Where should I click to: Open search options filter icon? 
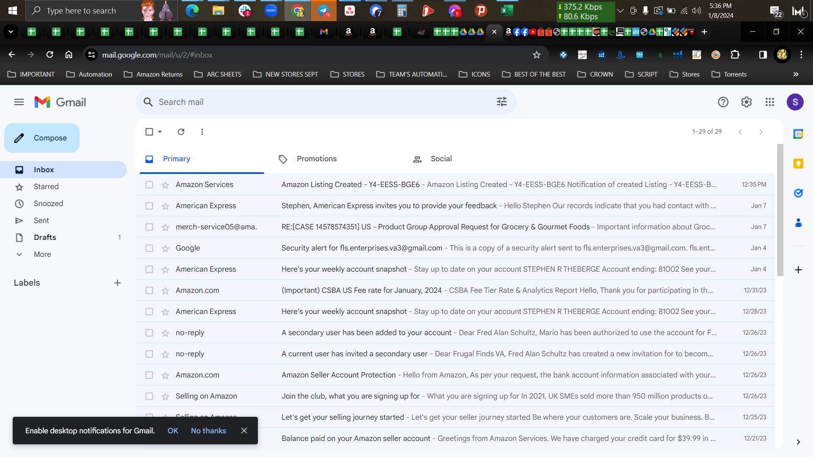coord(502,102)
